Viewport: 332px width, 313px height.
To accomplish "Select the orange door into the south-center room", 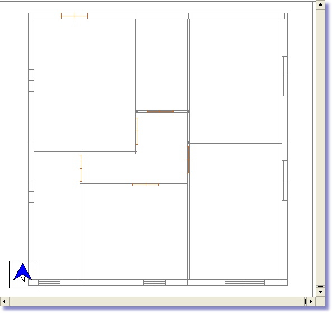I will coord(146,185).
